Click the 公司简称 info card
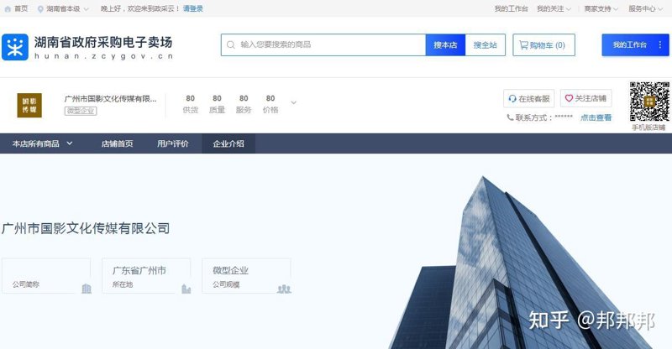The image size is (672, 349). [46, 276]
